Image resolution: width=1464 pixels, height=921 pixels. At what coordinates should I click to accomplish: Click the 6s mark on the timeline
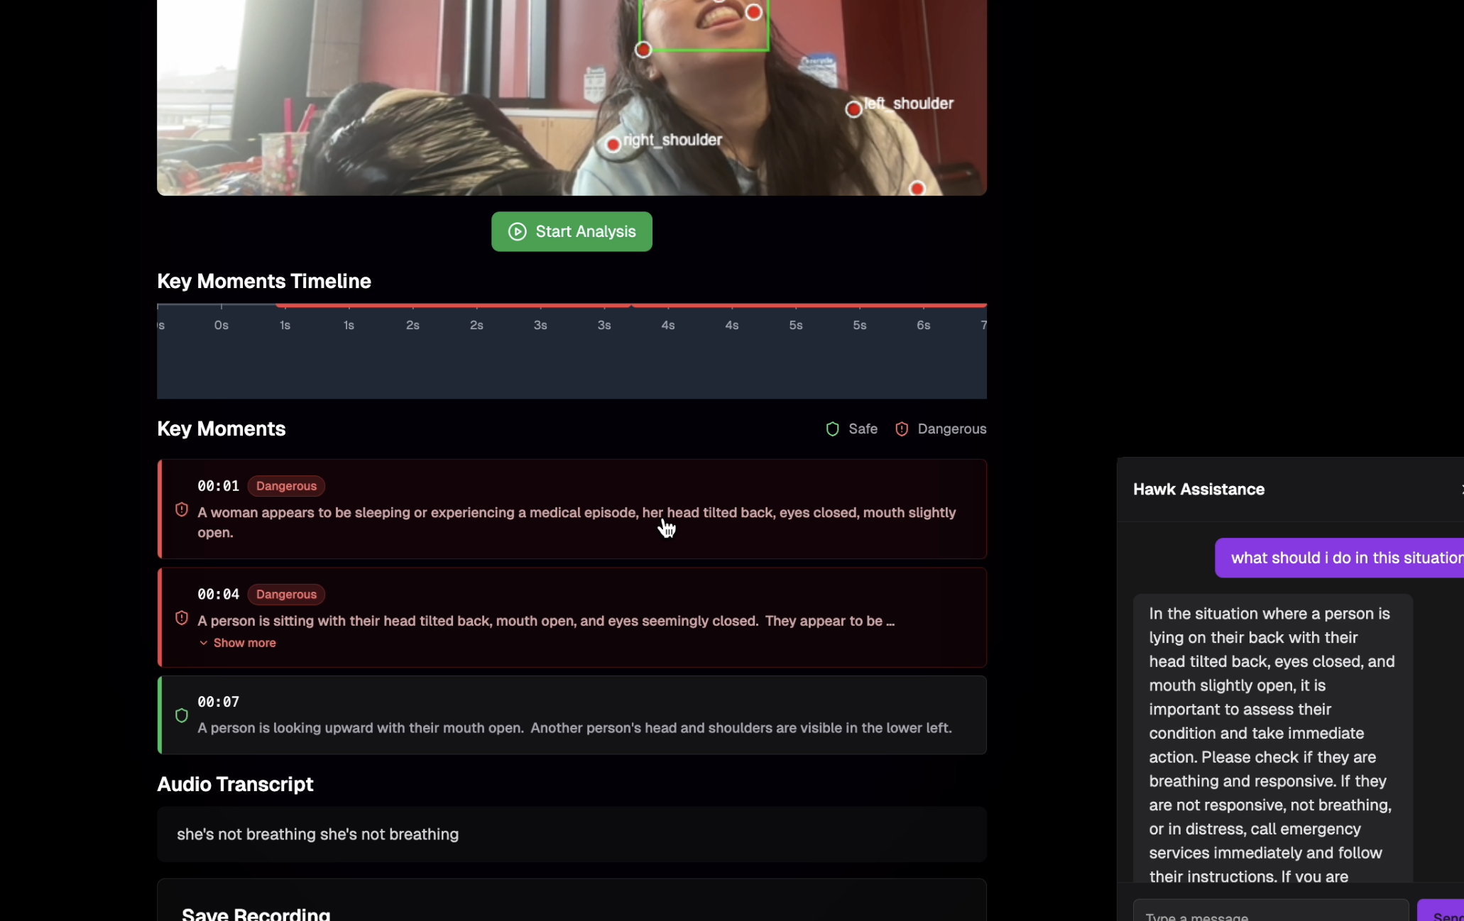tap(923, 325)
